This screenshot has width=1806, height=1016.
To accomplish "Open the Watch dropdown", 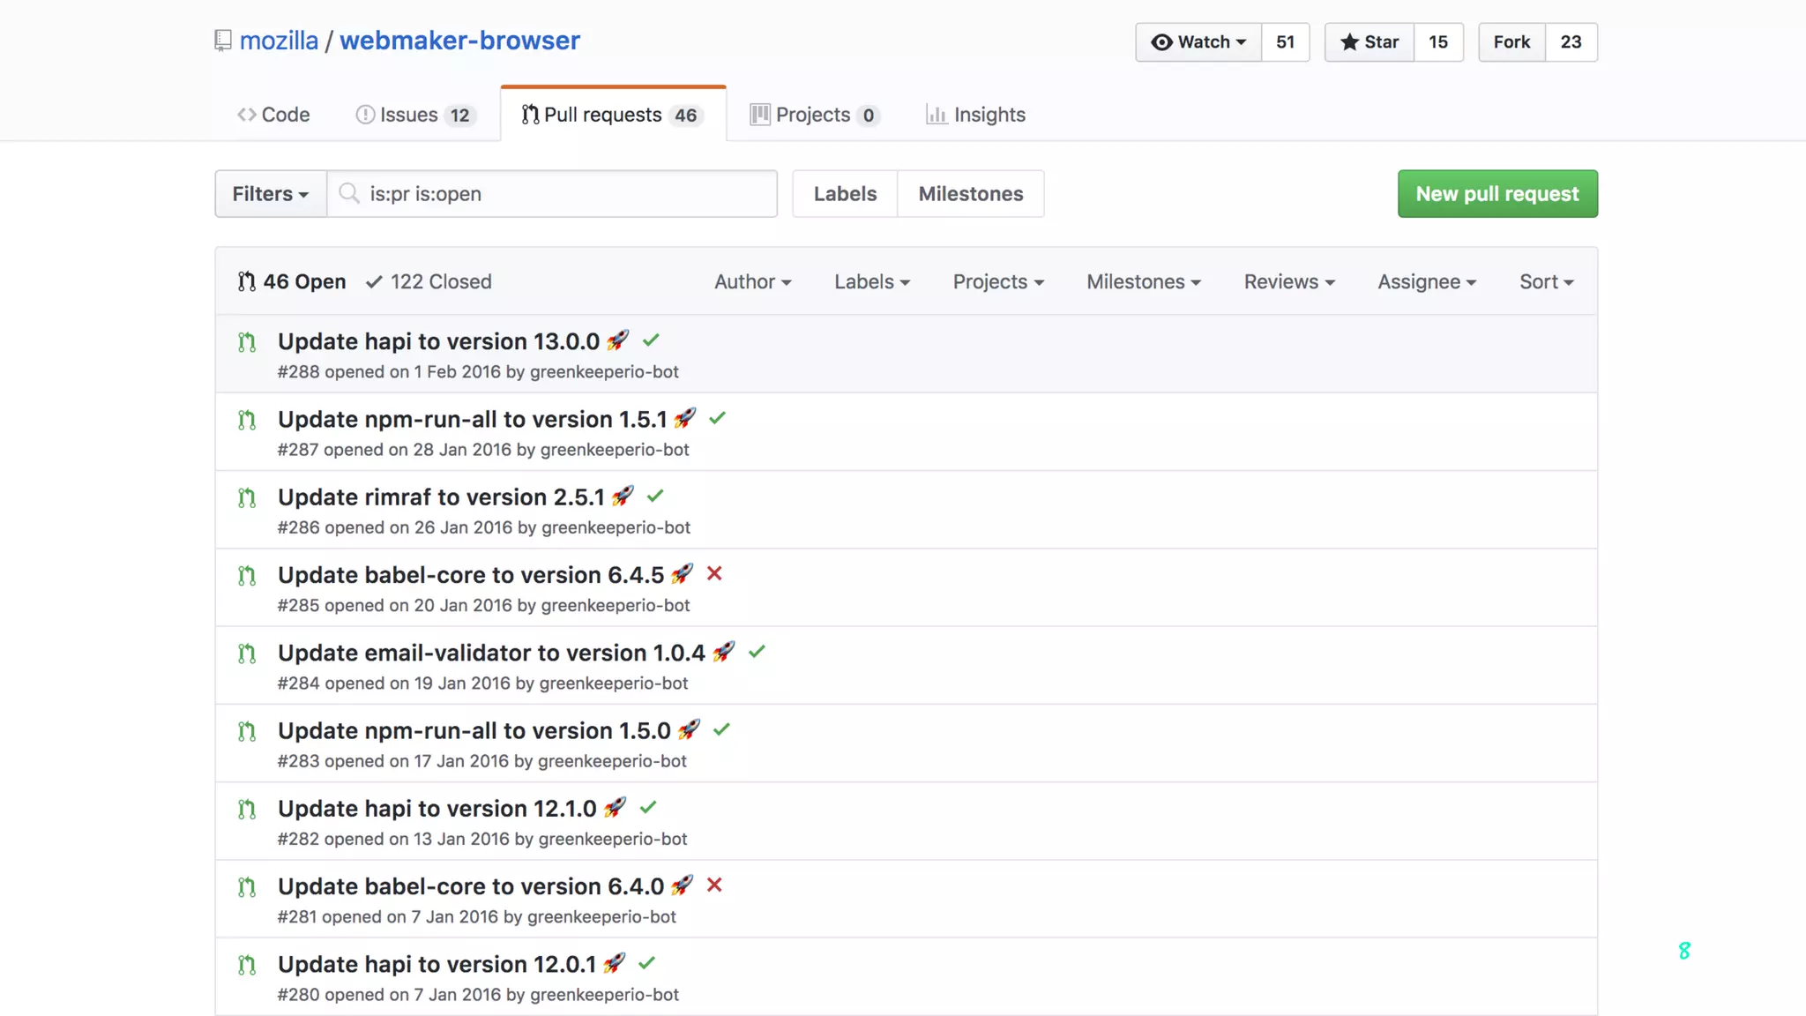I will [x=1198, y=42].
